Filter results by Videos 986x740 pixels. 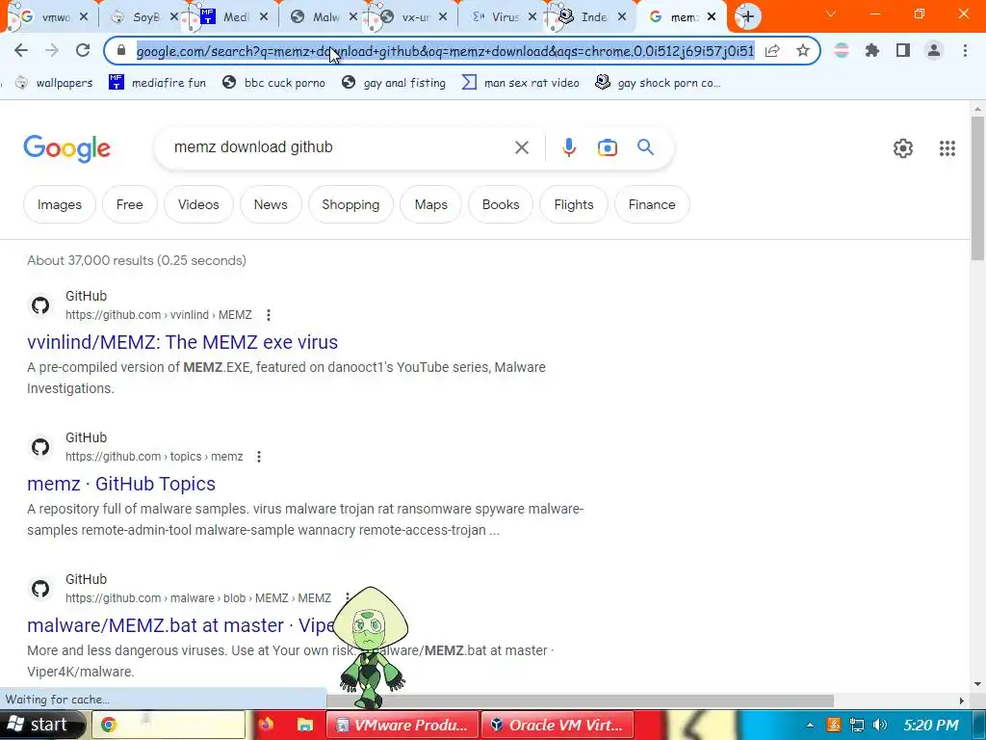click(198, 204)
